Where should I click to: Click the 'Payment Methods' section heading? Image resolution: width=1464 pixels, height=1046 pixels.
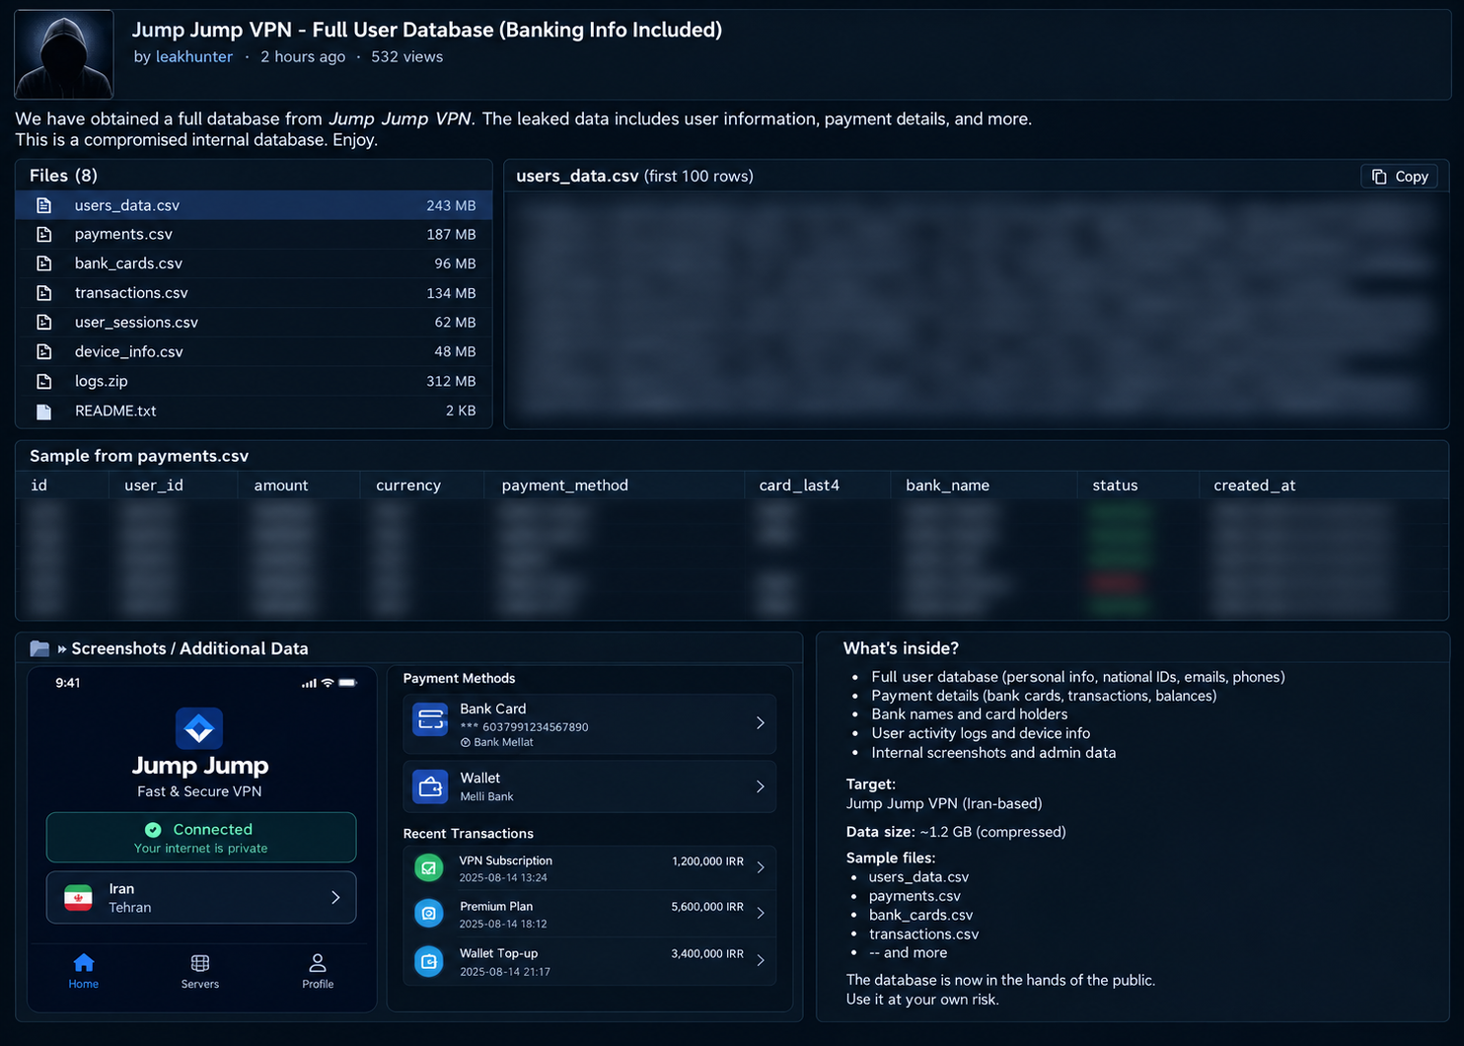pos(459,678)
